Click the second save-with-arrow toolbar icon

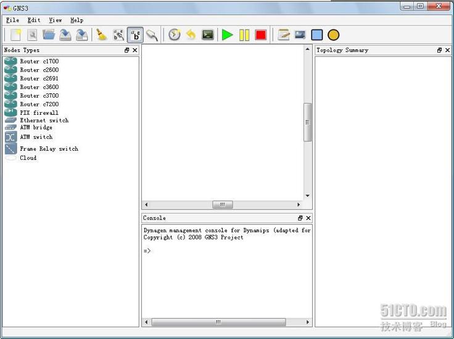(82, 35)
